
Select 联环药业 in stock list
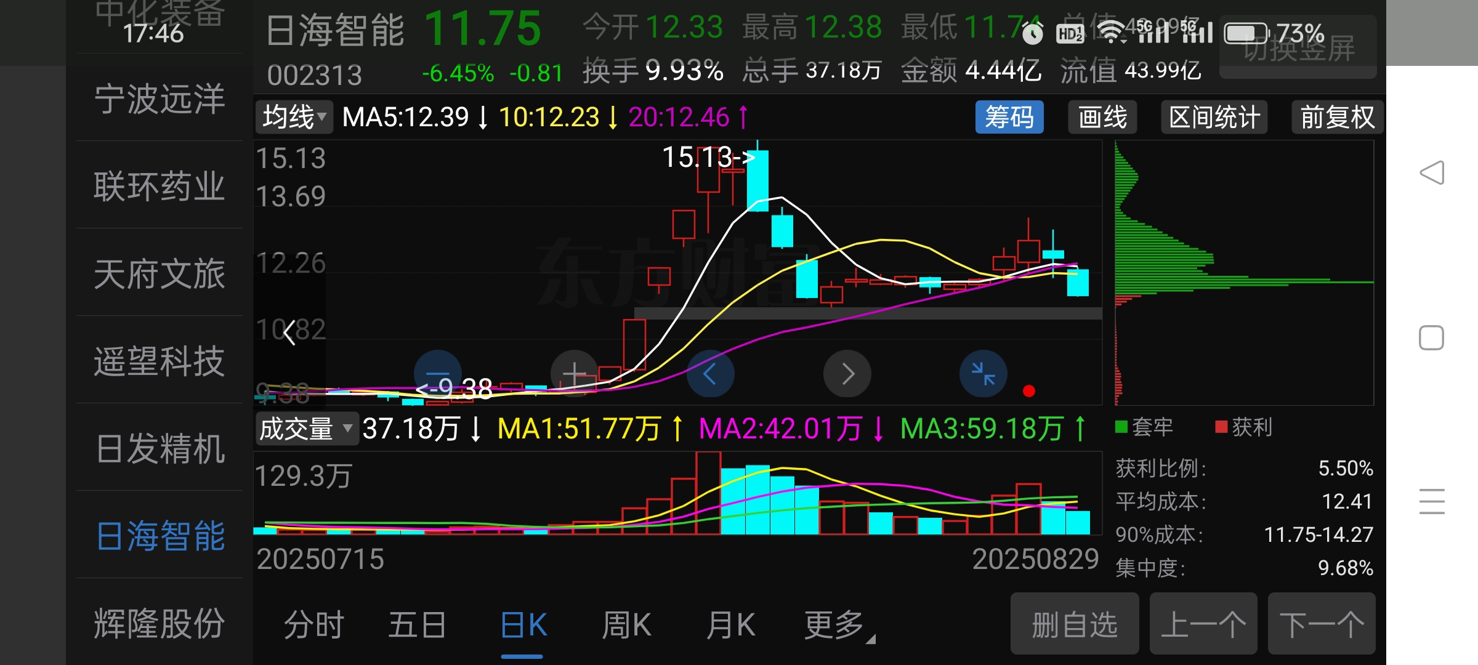[159, 186]
